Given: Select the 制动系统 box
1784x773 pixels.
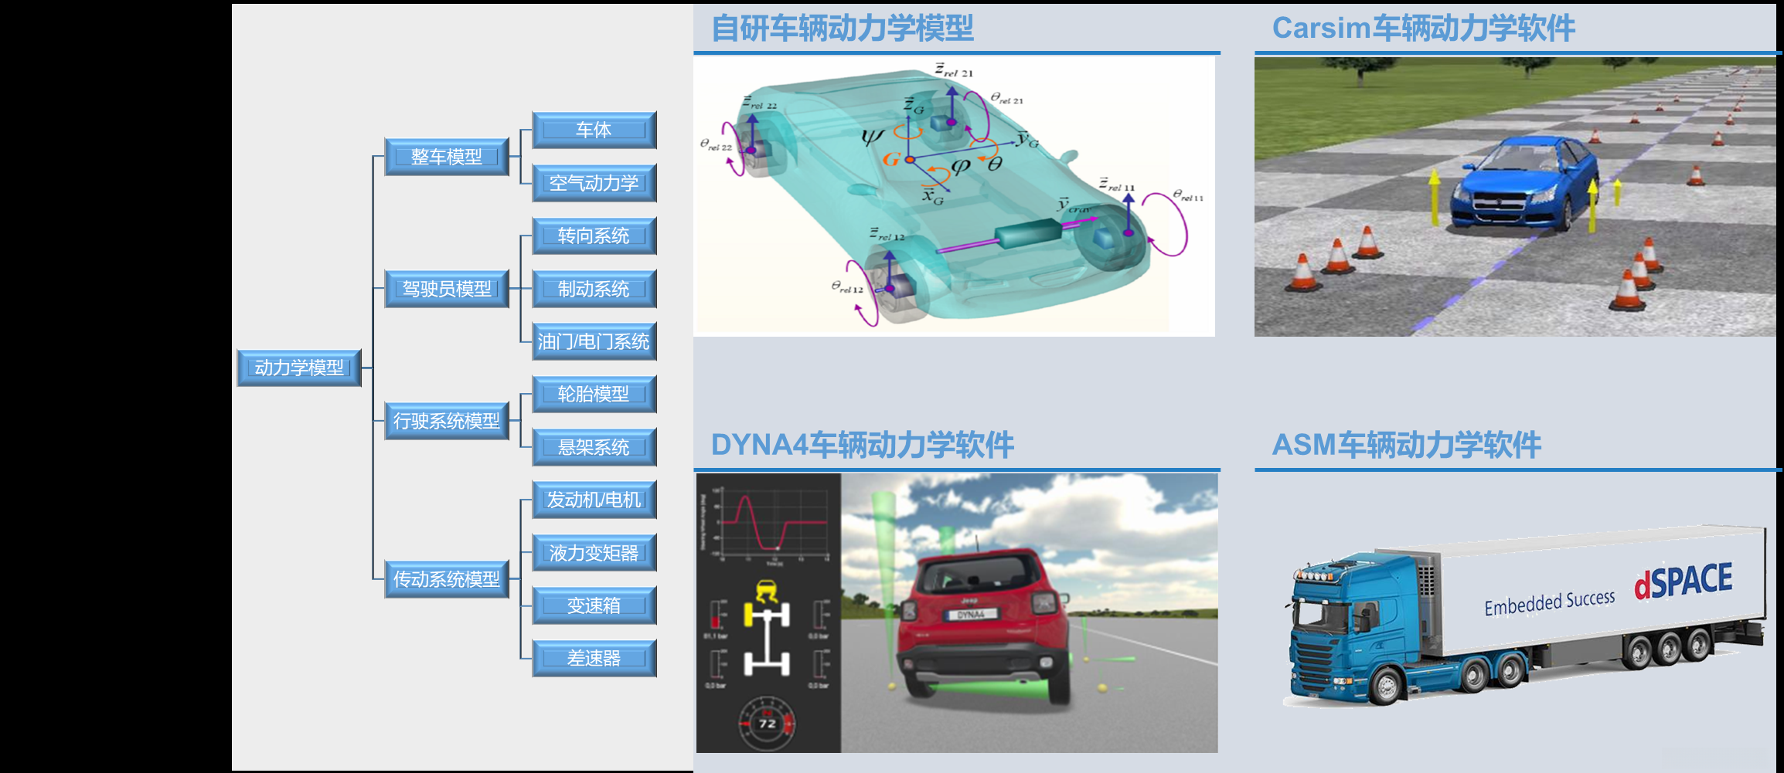Looking at the screenshot, I should click(594, 289).
